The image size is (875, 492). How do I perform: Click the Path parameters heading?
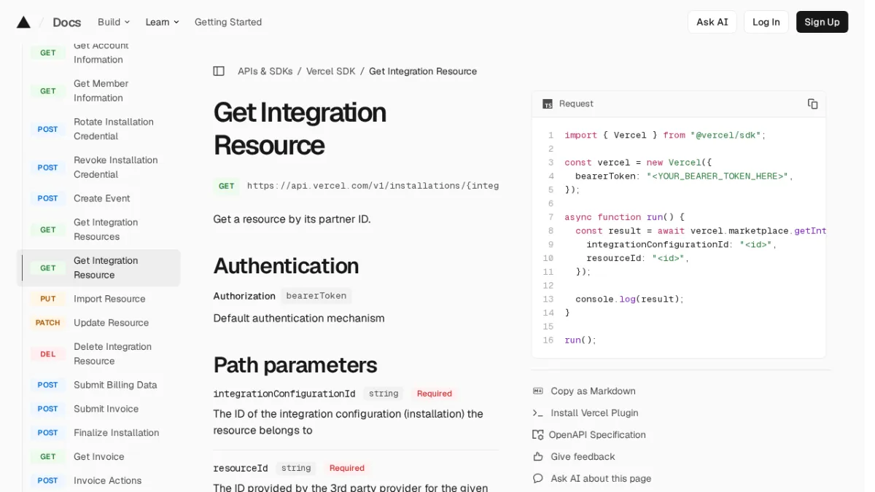click(295, 364)
